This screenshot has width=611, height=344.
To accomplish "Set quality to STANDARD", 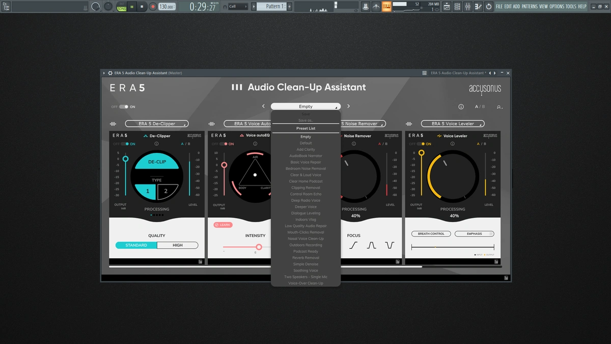I will (136, 245).
